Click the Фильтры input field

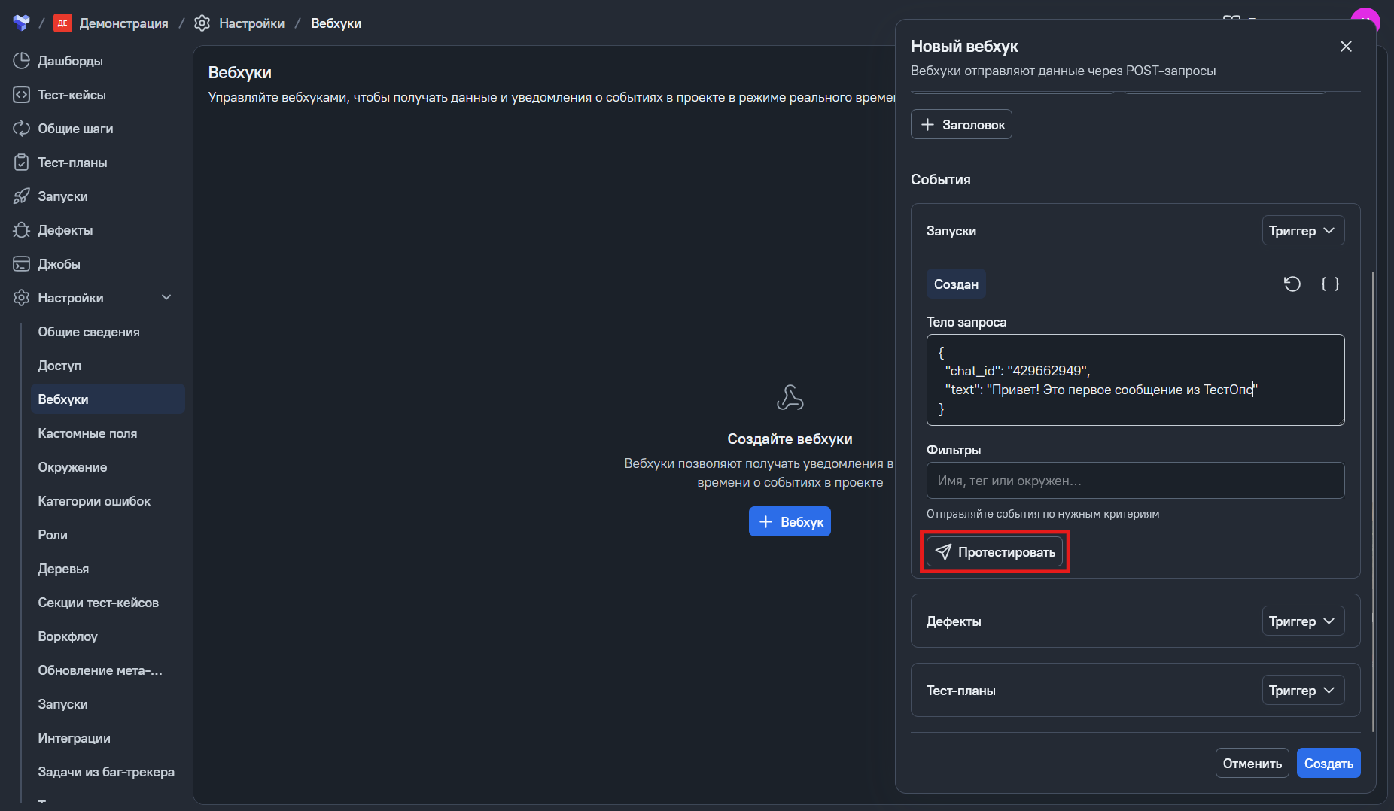point(1134,481)
